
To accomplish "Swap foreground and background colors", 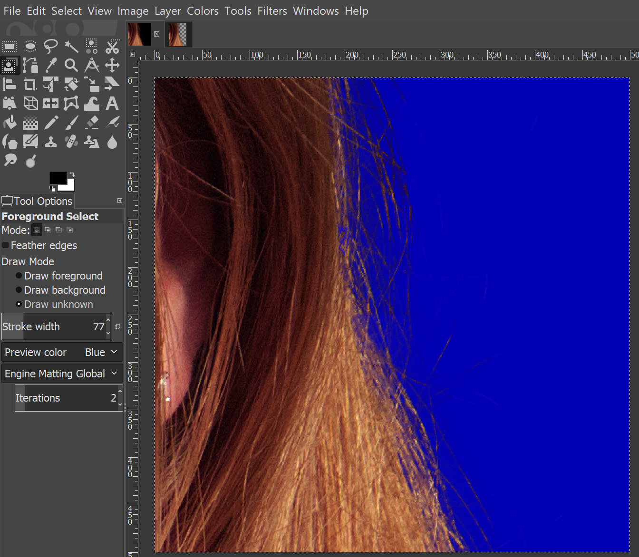I will [x=72, y=174].
